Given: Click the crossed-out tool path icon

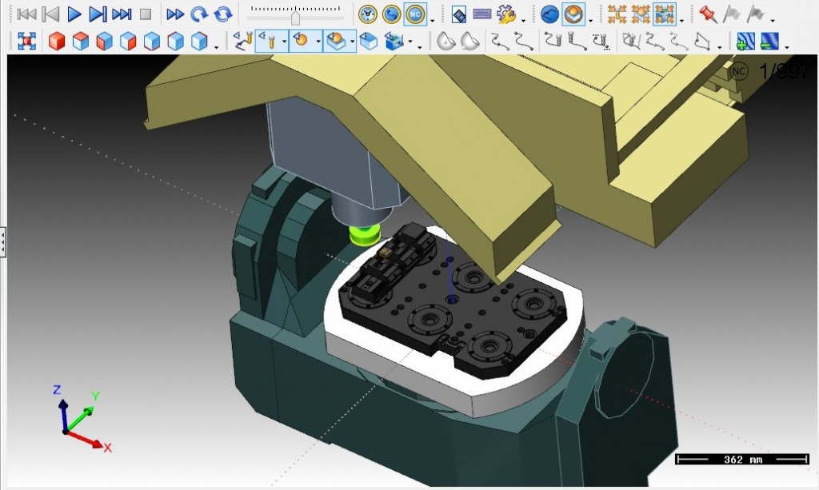Looking at the screenshot, I should [x=631, y=42].
